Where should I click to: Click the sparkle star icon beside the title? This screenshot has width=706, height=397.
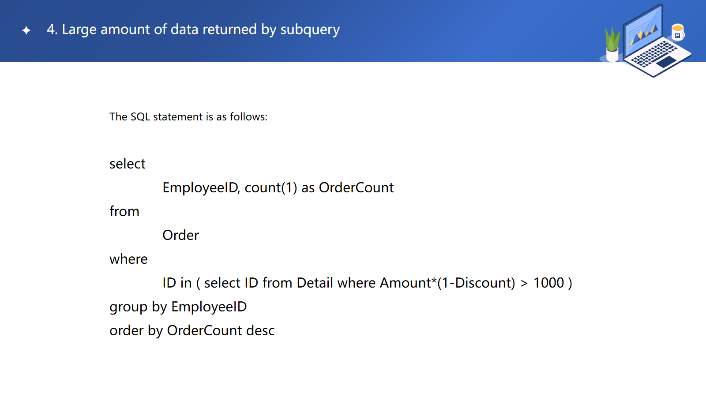coord(26,30)
